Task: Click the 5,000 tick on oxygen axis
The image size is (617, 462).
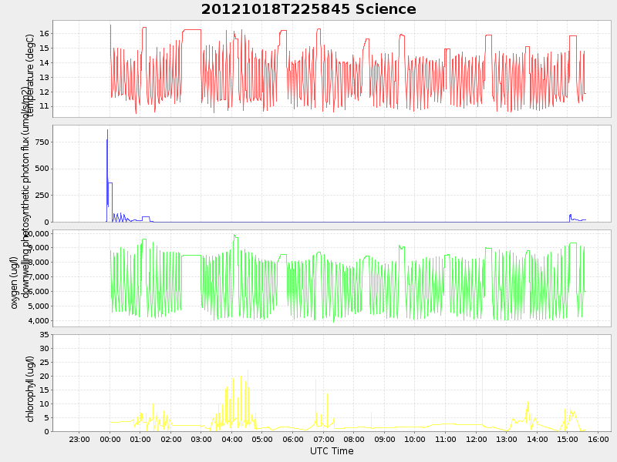Action: pos(39,306)
